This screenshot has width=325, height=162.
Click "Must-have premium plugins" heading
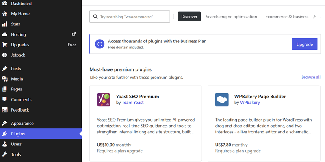point(120,69)
